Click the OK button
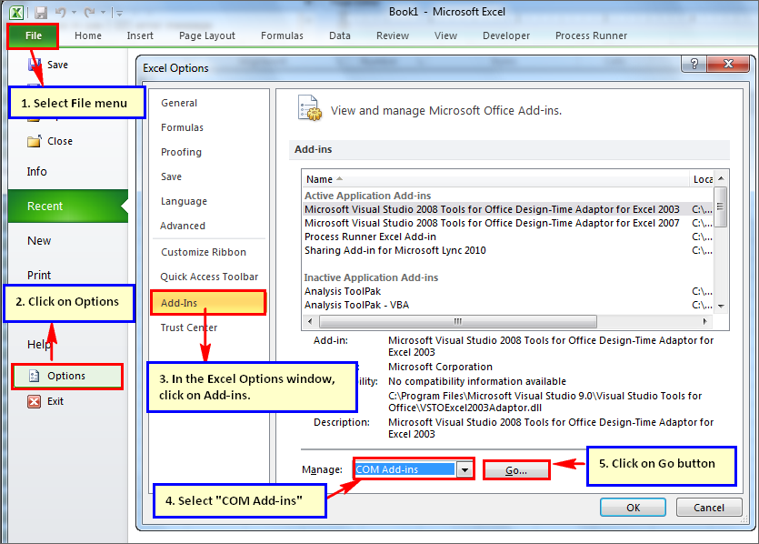The image size is (759, 544). point(633,508)
